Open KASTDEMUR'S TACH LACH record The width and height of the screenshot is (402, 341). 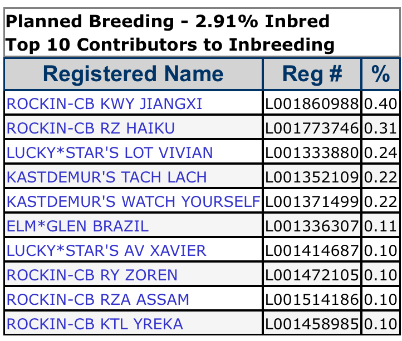[x=107, y=177]
